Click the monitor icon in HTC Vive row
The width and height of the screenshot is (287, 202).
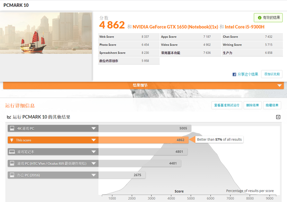pyautogui.click(x=12, y=163)
